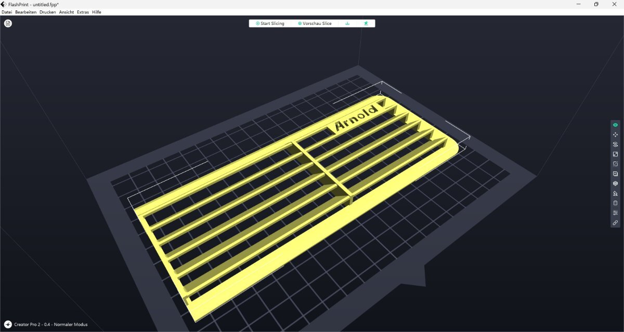Minimize the FlashPrint window
This screenshot has height=332, width=624.
578,4
